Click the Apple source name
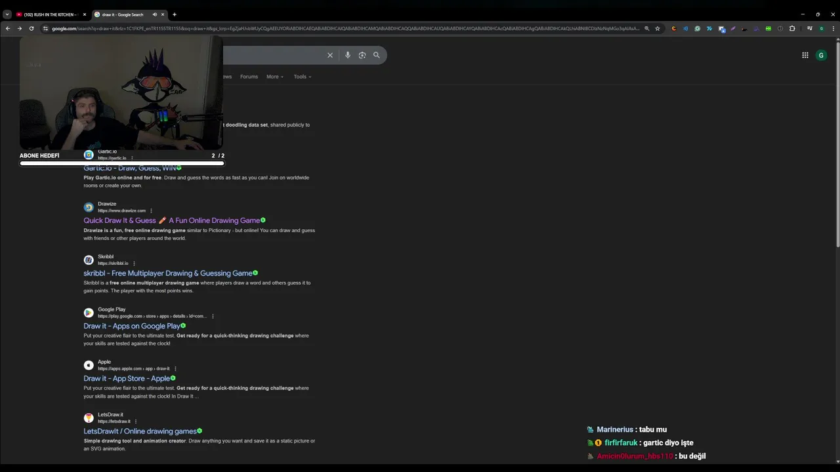Viewport: 840px width, 472px height. pos(104,362)
